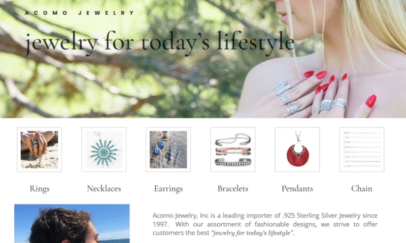Screen dimensions: 406x243
Task: Click the 'Acomo Jewelry, Inc' description paragraph
Action: pyautogui.click(x=265, y=224)
